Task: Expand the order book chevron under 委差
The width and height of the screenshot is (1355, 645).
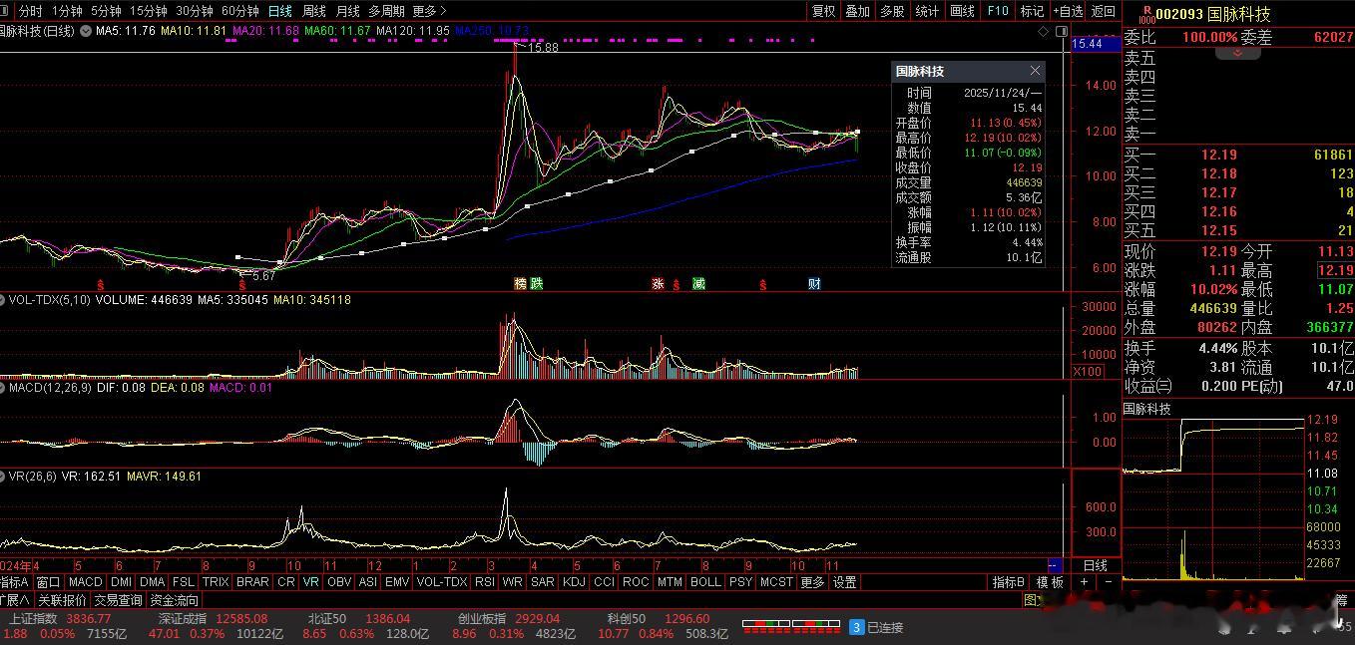Action: (1238, 53)
